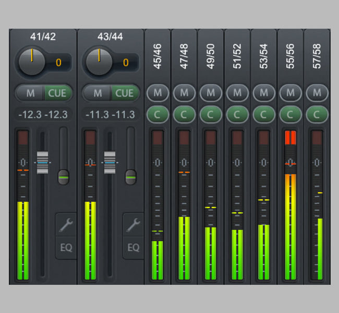The image size is (339, 313).
Task: Mute channel 55/56
Action: (290, 93)
